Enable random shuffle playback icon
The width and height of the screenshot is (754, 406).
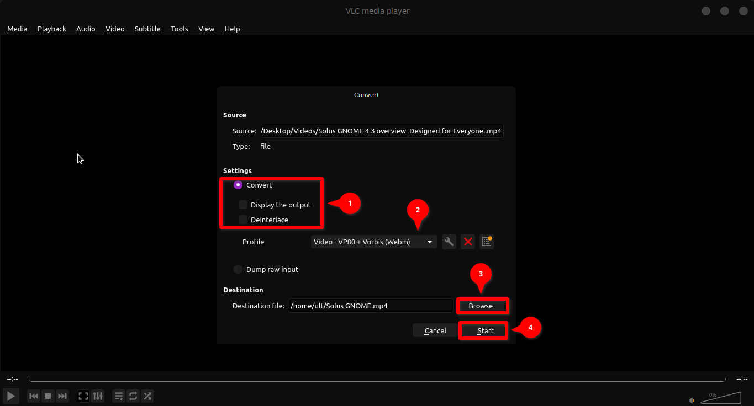point(147,396)
